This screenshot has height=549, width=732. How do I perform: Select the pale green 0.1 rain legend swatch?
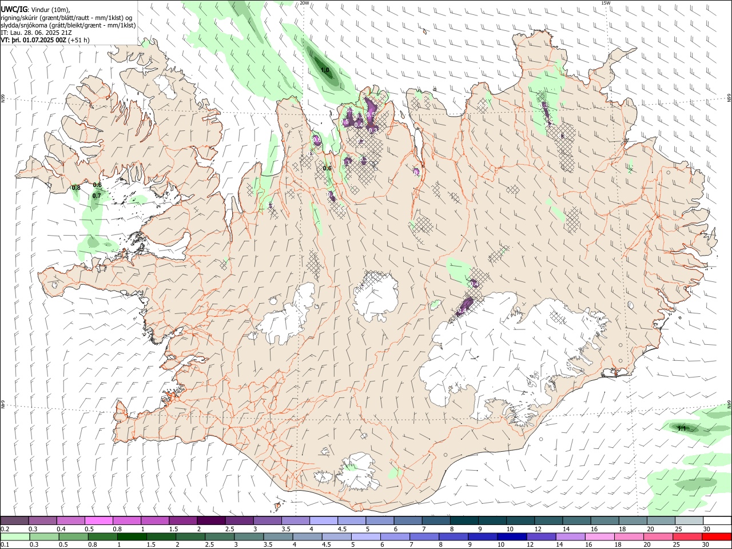[x=15, y=536]
